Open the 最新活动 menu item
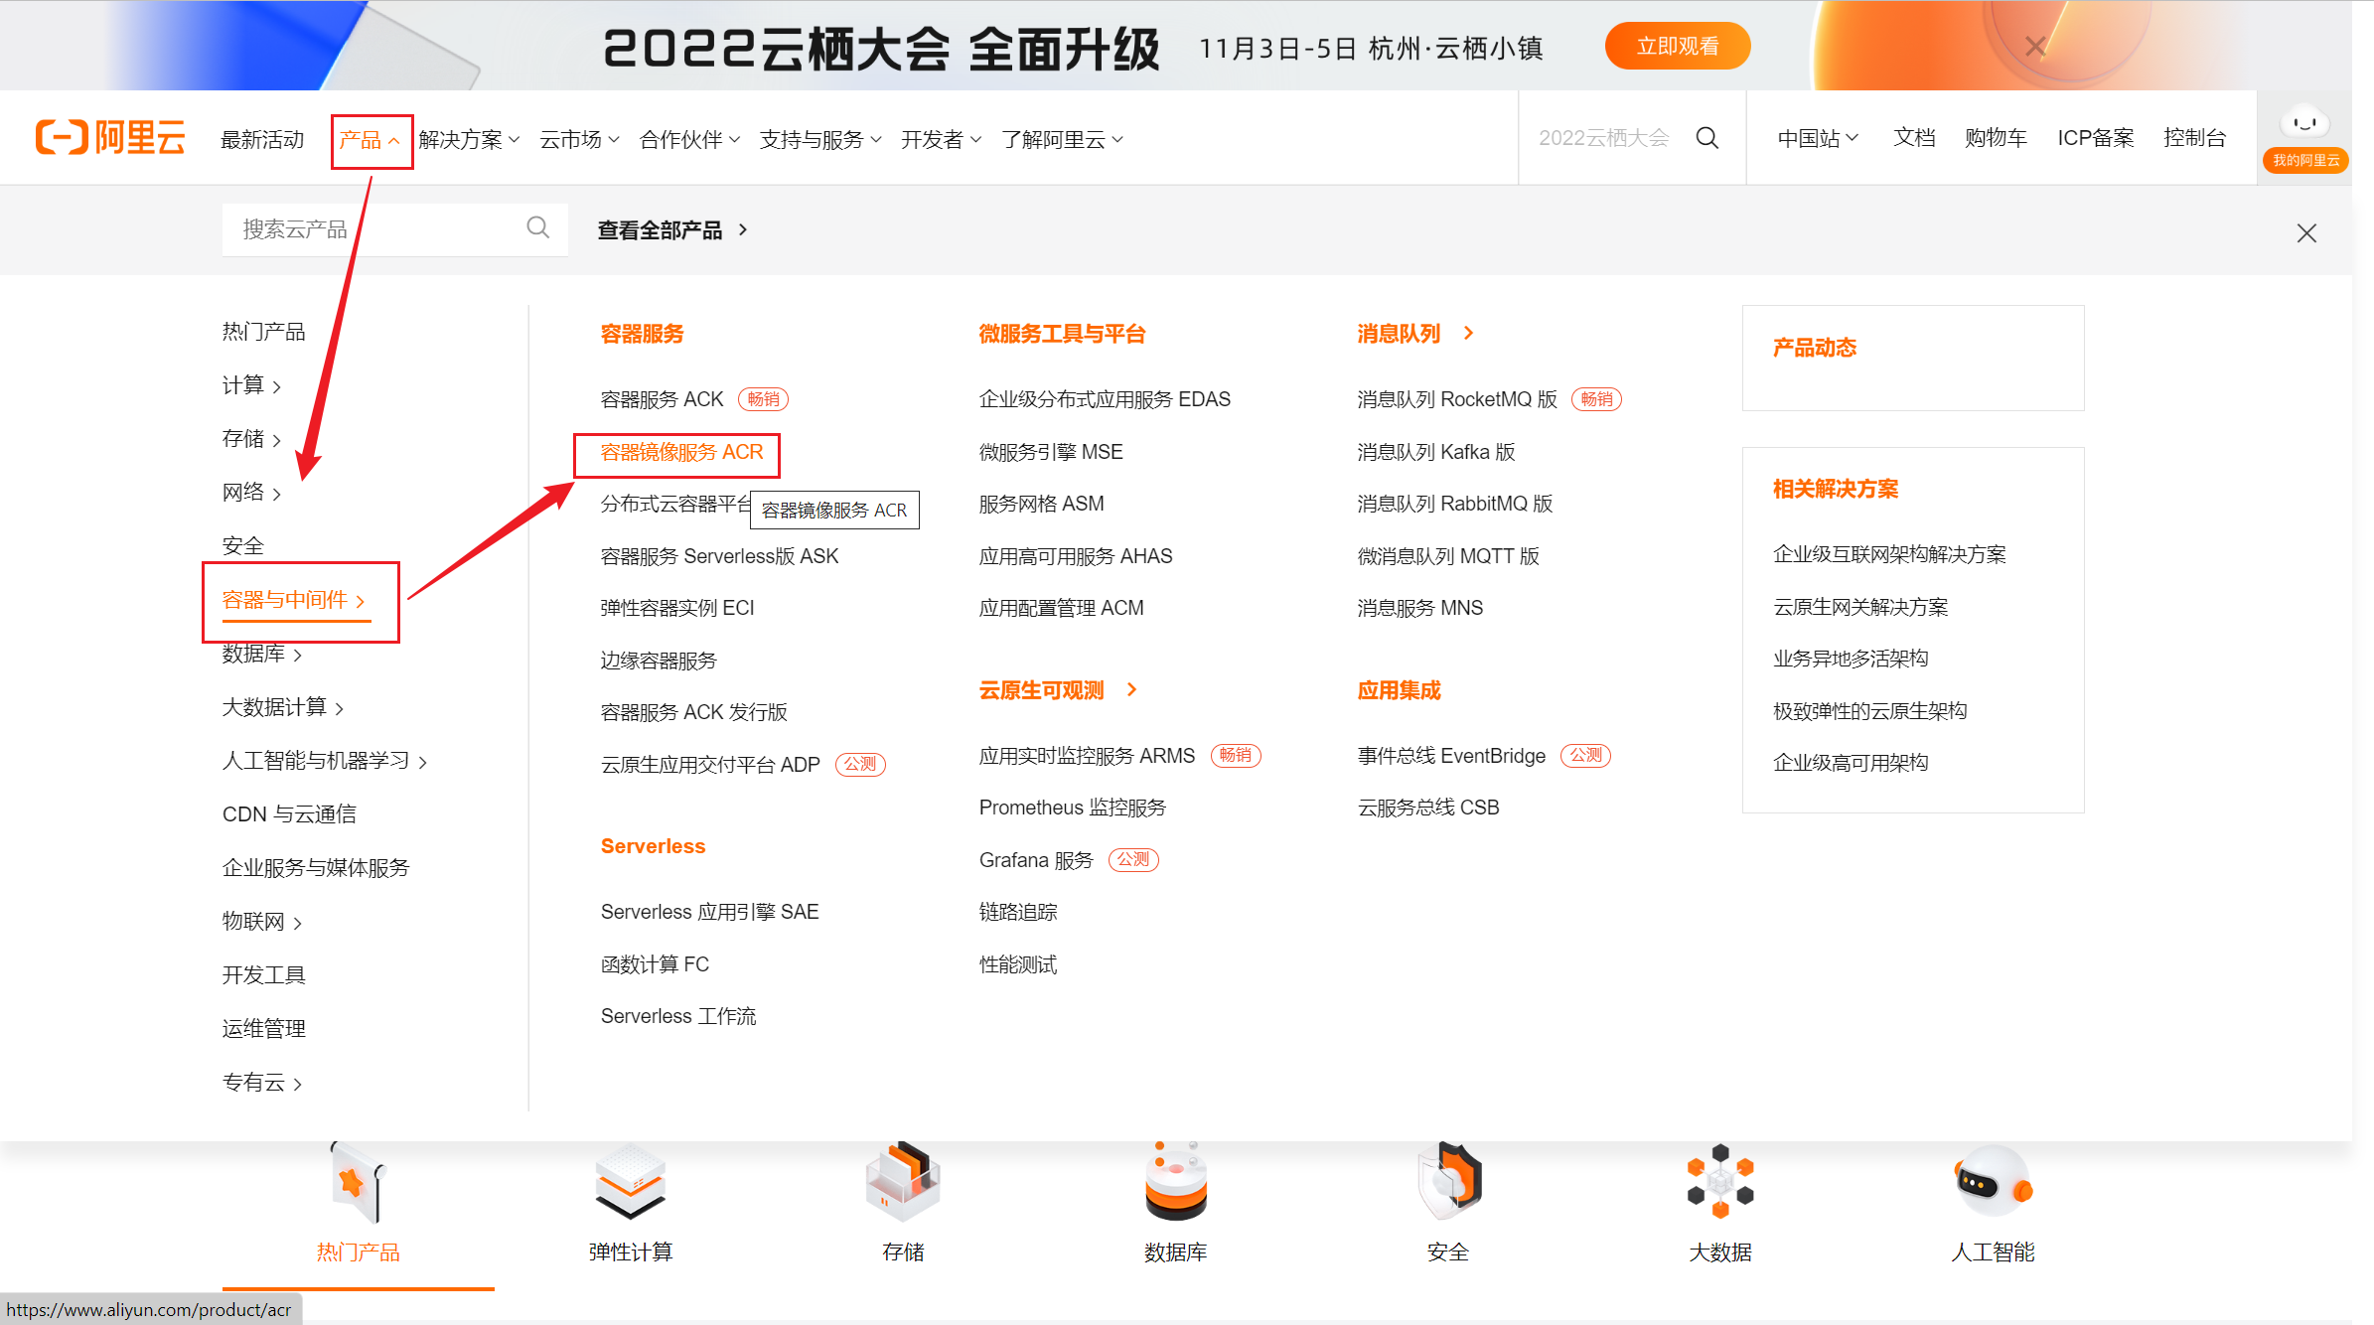Image resolution: width=2374 pixels, height=1325 pixels. (262, 140)
